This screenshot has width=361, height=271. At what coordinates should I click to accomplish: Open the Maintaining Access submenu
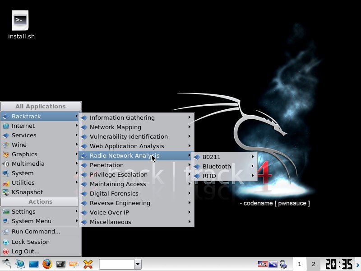tap(137, 184)
